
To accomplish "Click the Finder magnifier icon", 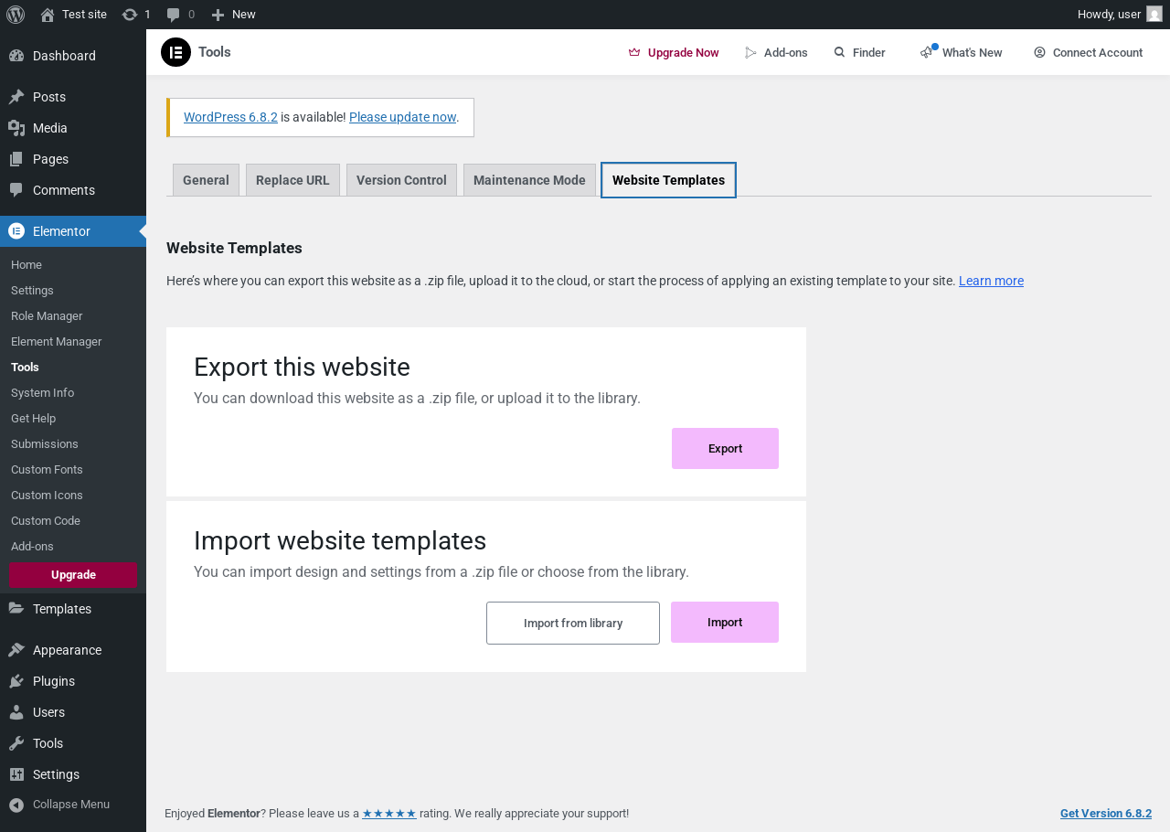I will (x=839, y=52).
